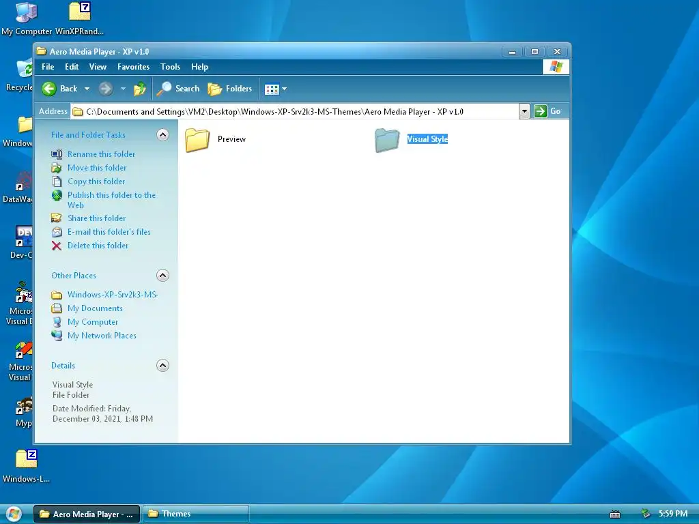Open Forward history dropdown arrow
The height and width of the screenshot is (524, 699).
123,89
